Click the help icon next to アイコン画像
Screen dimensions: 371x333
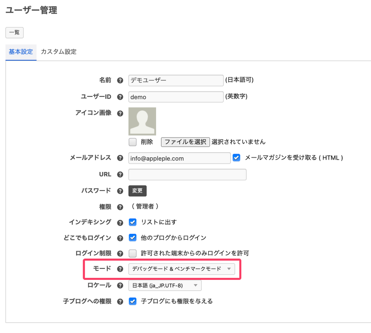point(120,113)
